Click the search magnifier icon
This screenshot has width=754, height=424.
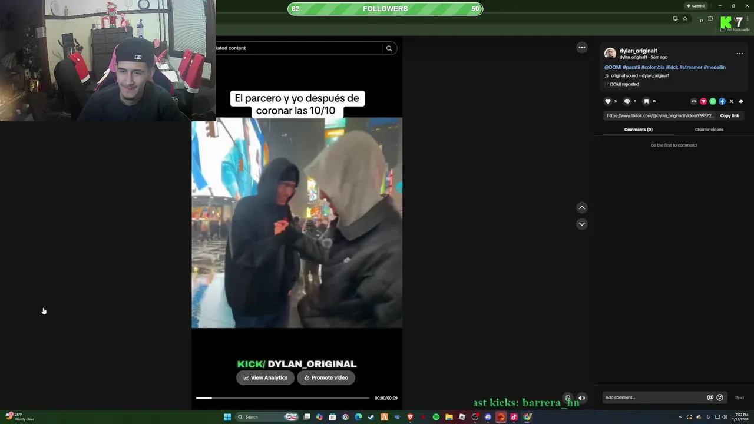[x=389, y=48]
